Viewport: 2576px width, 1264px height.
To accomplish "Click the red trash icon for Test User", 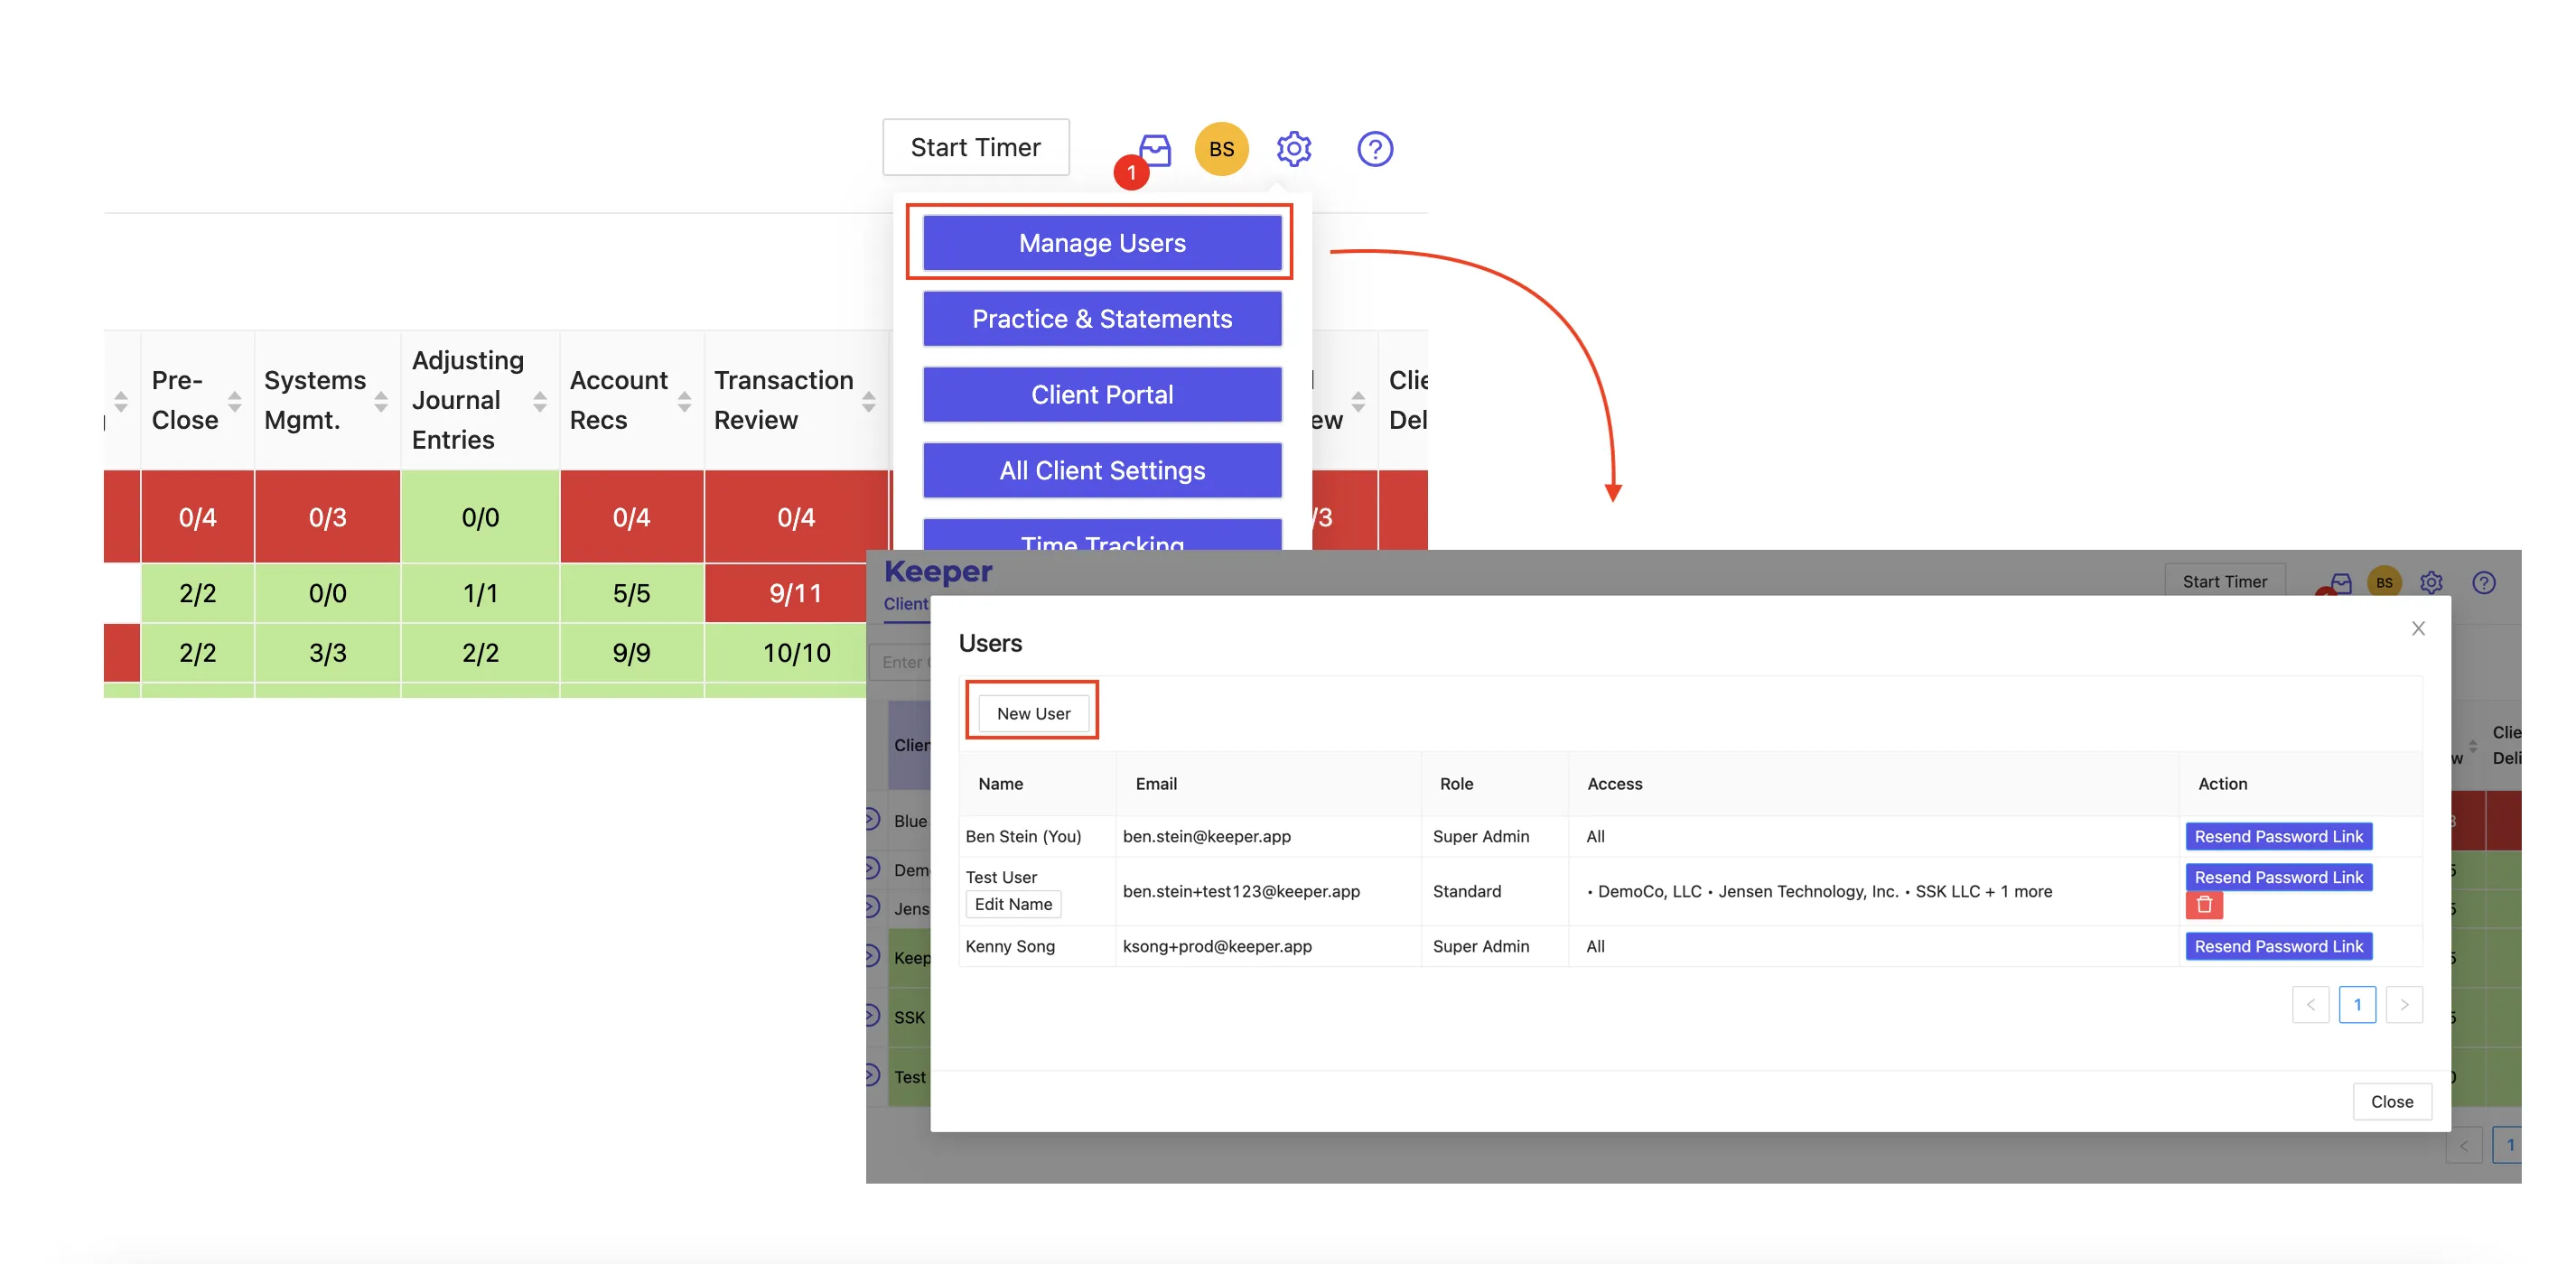I will pos(2203,906).
